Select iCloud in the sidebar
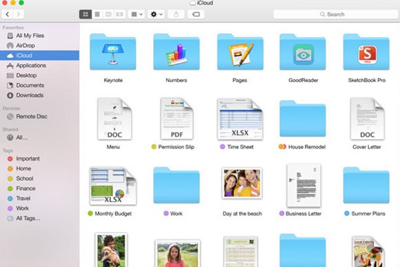 pyautogui.click(x=39, y=55)
